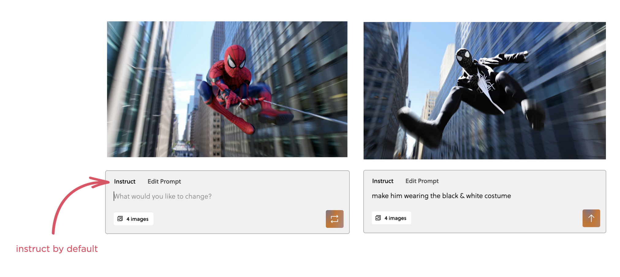Click the orange regenerate button in left panel
620x277 pixels.
coord(335,219)
